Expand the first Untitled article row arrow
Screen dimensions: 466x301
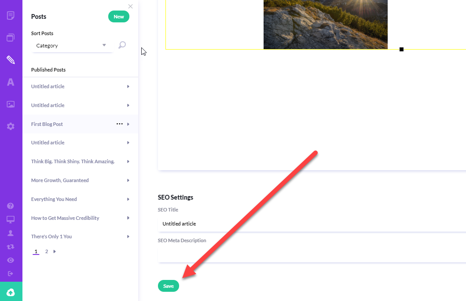(x=128, y=86)
